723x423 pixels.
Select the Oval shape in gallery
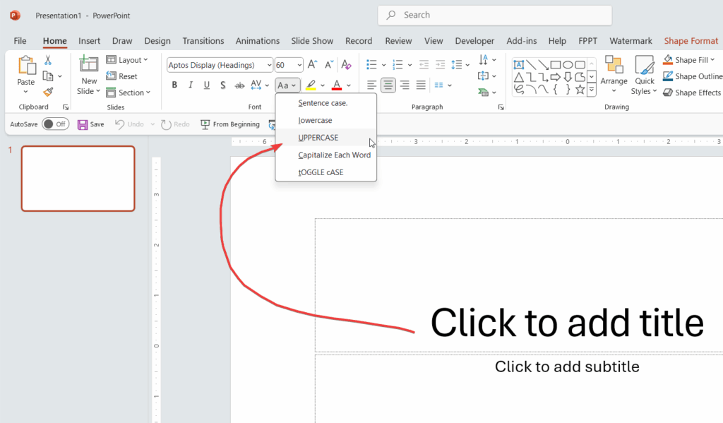[568, 64]
